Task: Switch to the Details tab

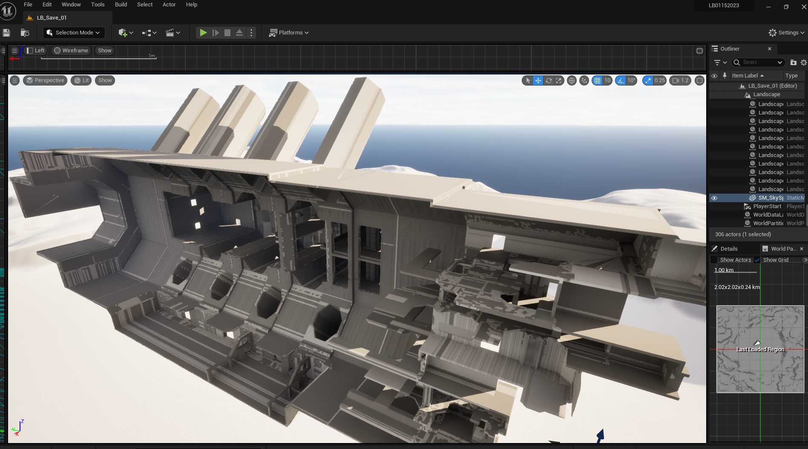Action: point(728,249)
